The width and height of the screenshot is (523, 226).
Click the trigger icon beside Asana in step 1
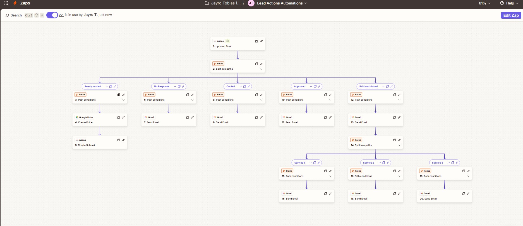click(x=228, y=41)
